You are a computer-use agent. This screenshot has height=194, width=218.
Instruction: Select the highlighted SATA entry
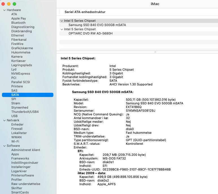28,95
